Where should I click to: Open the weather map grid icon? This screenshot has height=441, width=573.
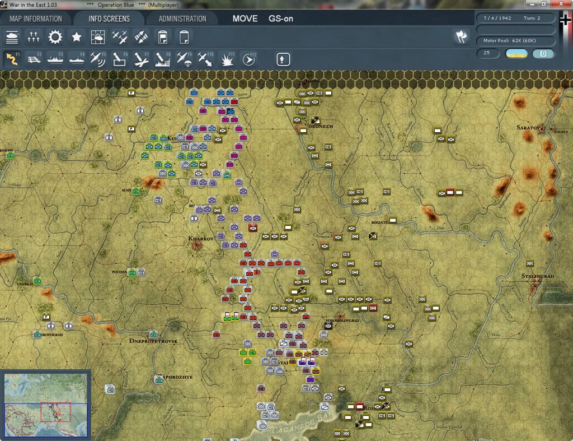[98, 38]
